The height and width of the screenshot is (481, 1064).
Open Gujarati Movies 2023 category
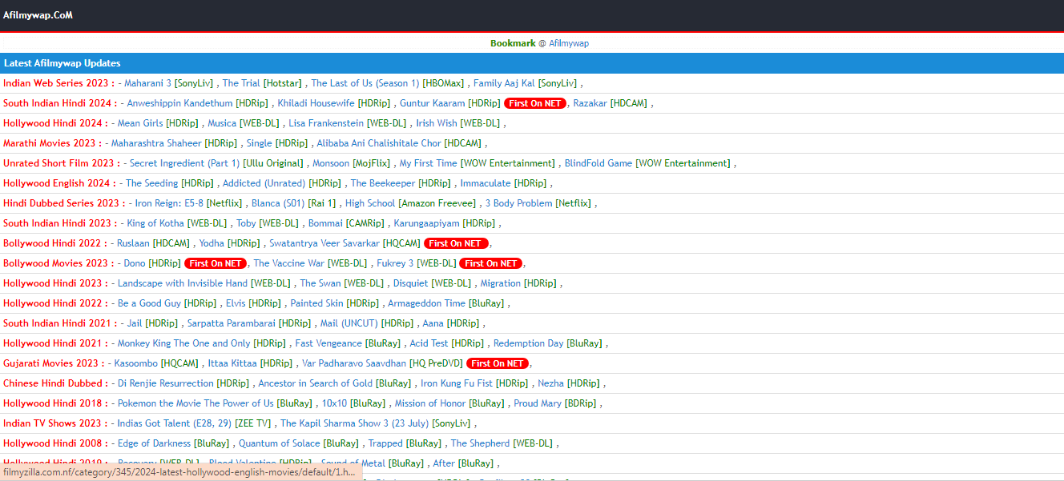tap(54, 363)
